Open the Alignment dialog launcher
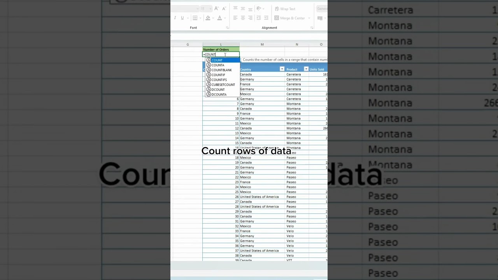 point(312,28)
